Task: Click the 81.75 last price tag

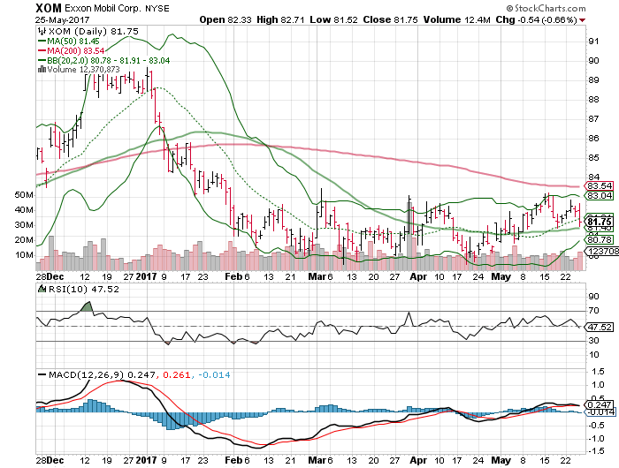Action: pos(599,222)
